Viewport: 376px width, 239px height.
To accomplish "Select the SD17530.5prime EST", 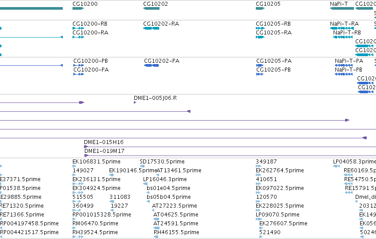I will 142,166.
